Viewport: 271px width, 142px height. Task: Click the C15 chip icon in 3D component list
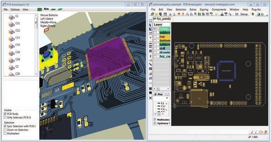[x=11, y=46]
